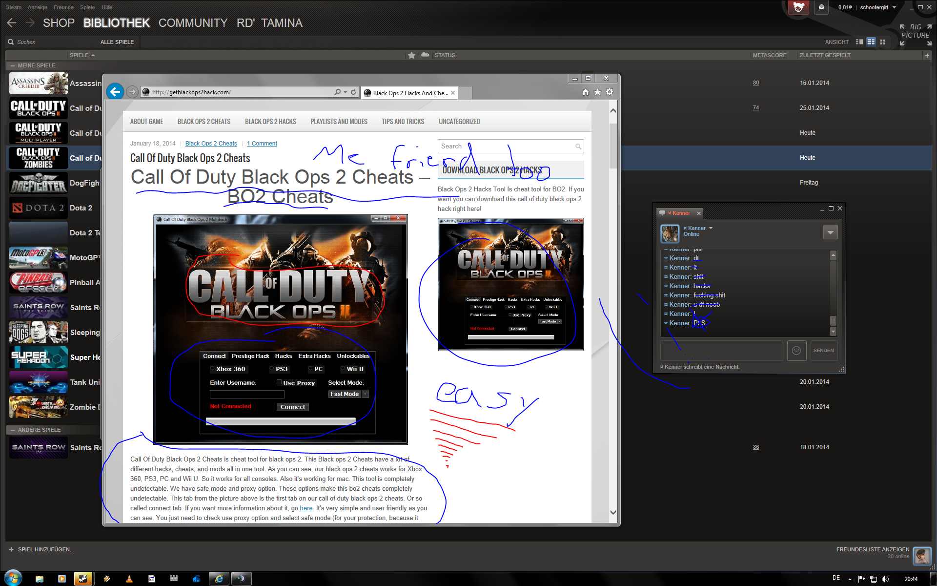This screenshot has width=937, height=586.
Task: Open the Black Ops 2 Hacks menu
Action: [270, 122]
